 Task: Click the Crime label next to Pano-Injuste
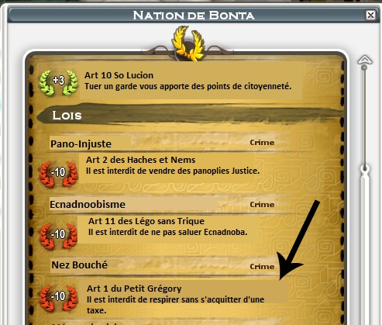click(x=262, y=143)
